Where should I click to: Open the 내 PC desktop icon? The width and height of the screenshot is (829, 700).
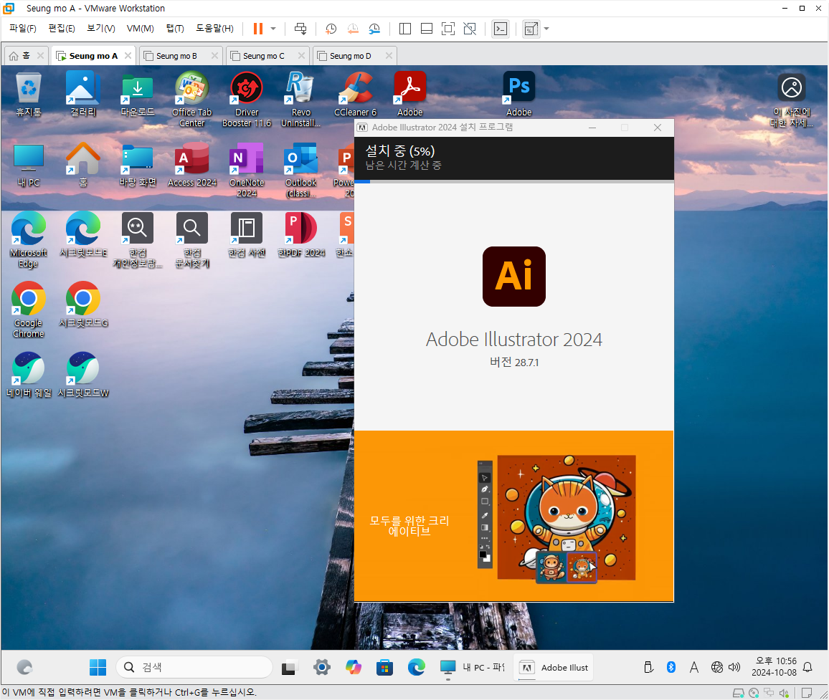[29, 165]
